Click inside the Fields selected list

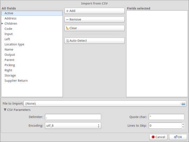pyautogui.click(x=157, y=54)
